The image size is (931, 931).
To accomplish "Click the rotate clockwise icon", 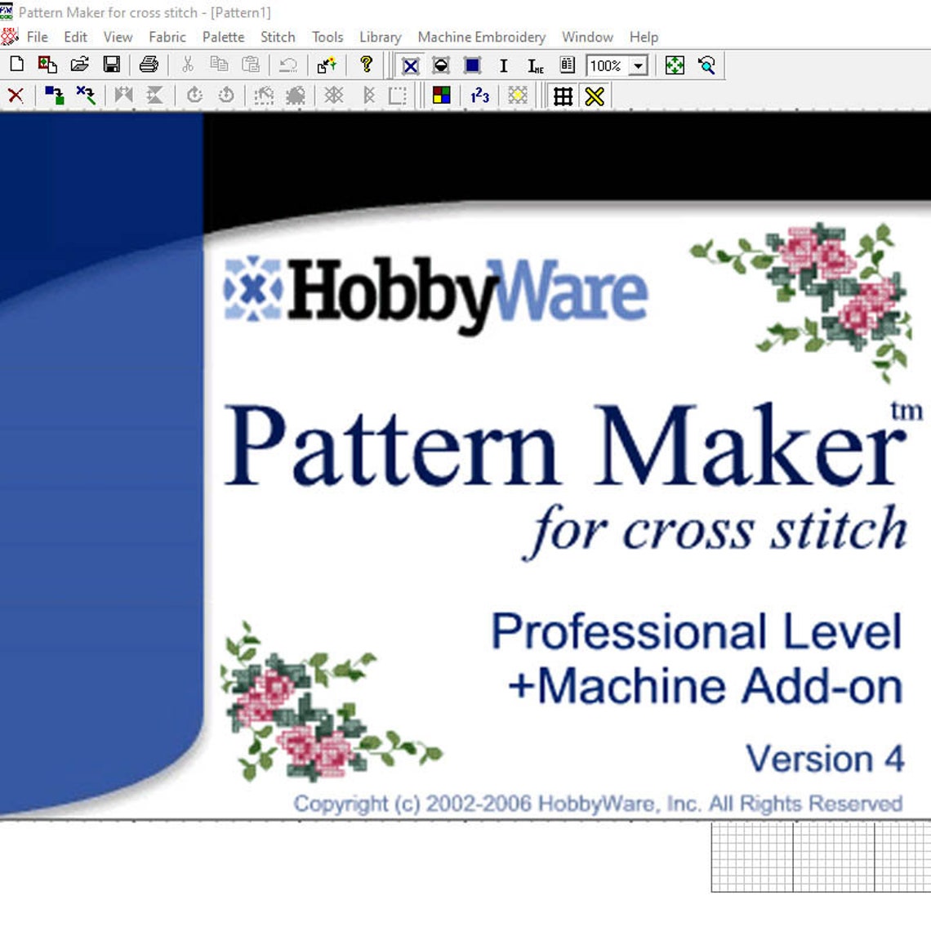I will point(194,96).
